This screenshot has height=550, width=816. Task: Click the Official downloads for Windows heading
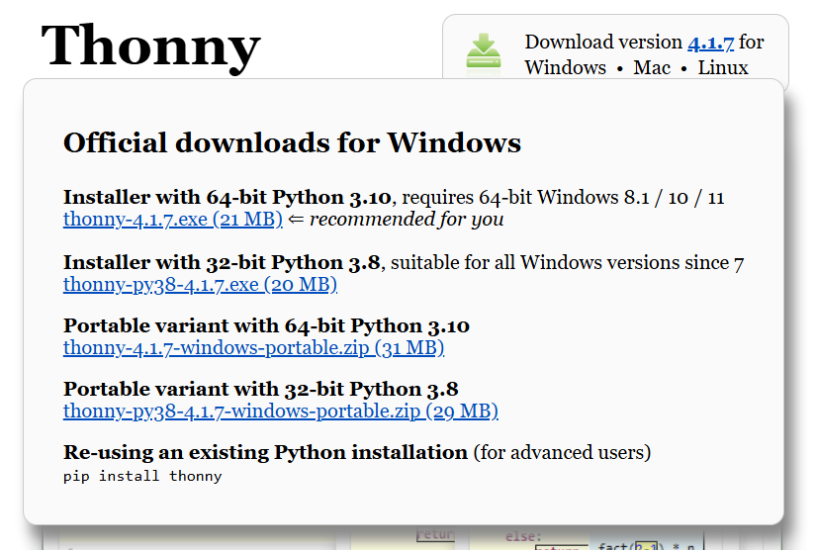click(x=292, y=142)
